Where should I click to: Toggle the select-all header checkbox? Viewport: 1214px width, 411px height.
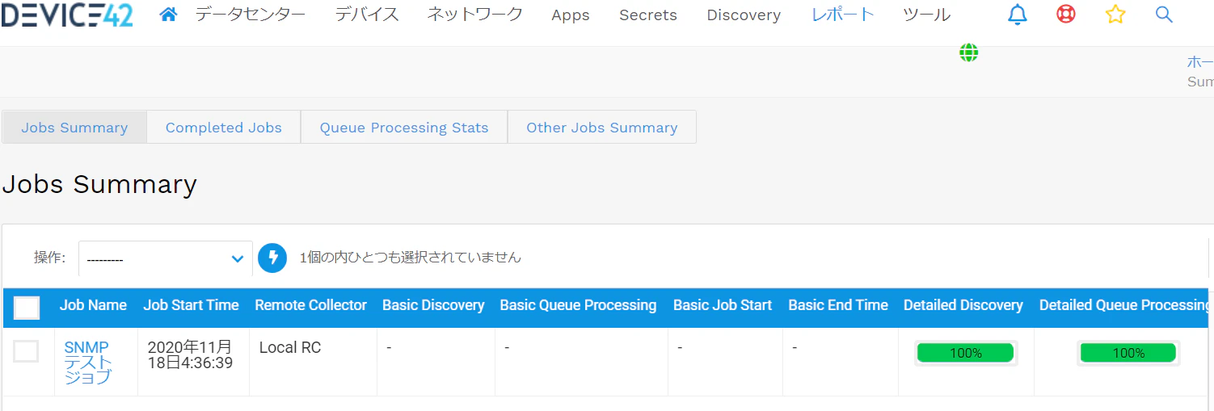click(27, 308)
